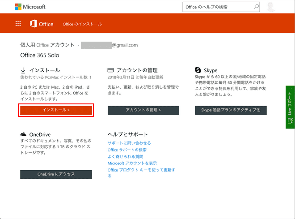The height and width of the screenshot is (219, 295).
Task: Click the orange インストール button
Action: click(x=56, y=110)
